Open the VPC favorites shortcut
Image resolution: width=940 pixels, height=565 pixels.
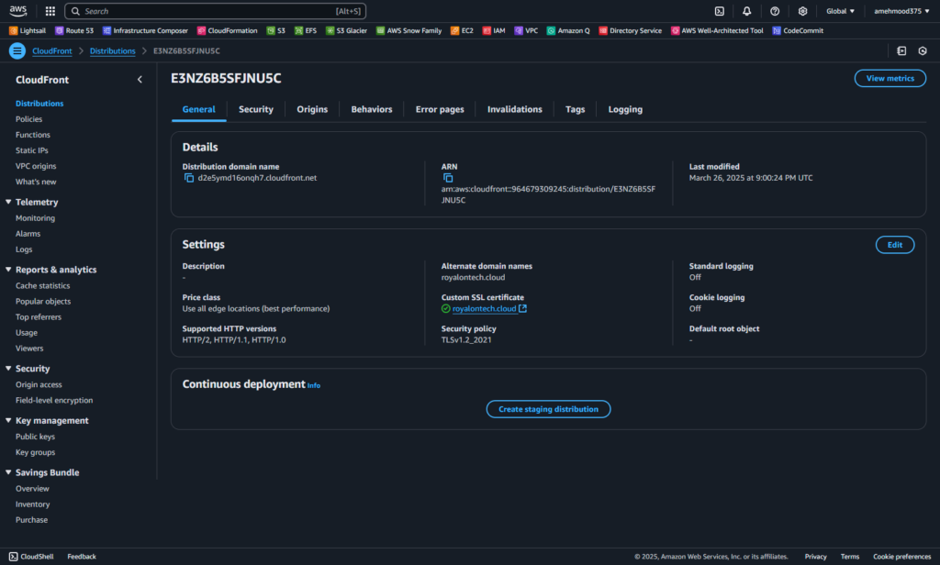pos(526,30)
